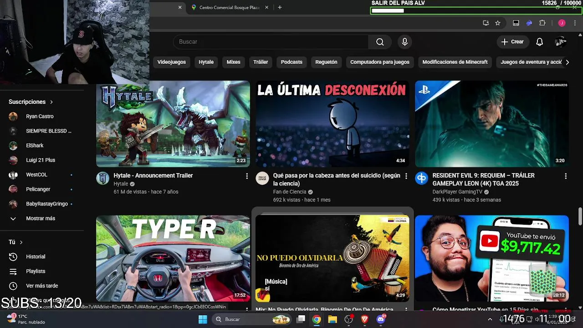The height and width of the screenshot is (328, 583).
Task: Play the La Última Desconexión video thumbnail
Action: [332, 124]
